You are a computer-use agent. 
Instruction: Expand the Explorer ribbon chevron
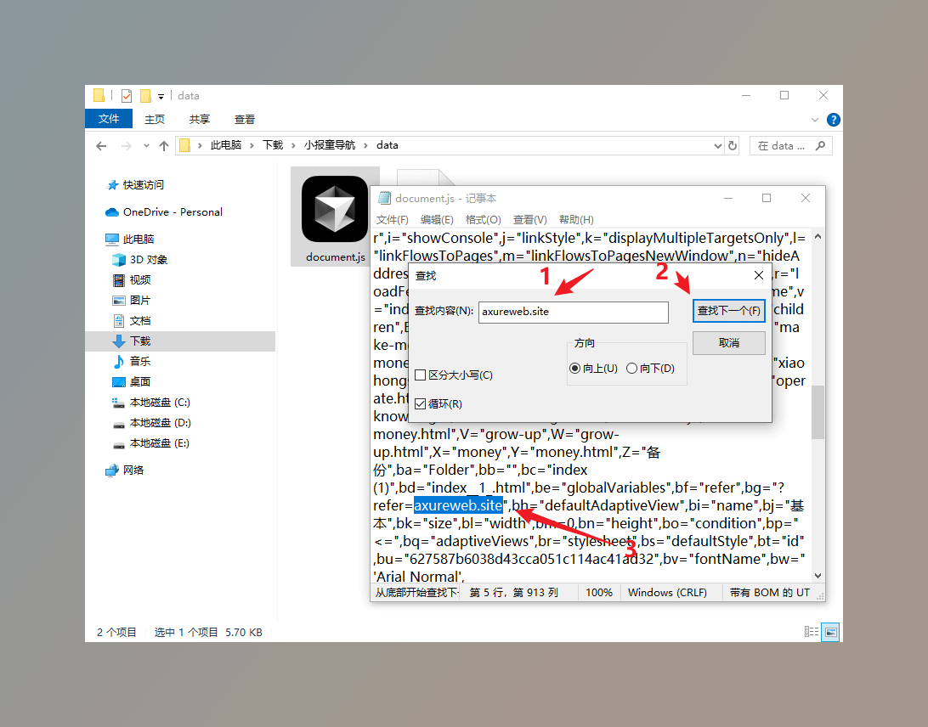[x=815, y=120]
